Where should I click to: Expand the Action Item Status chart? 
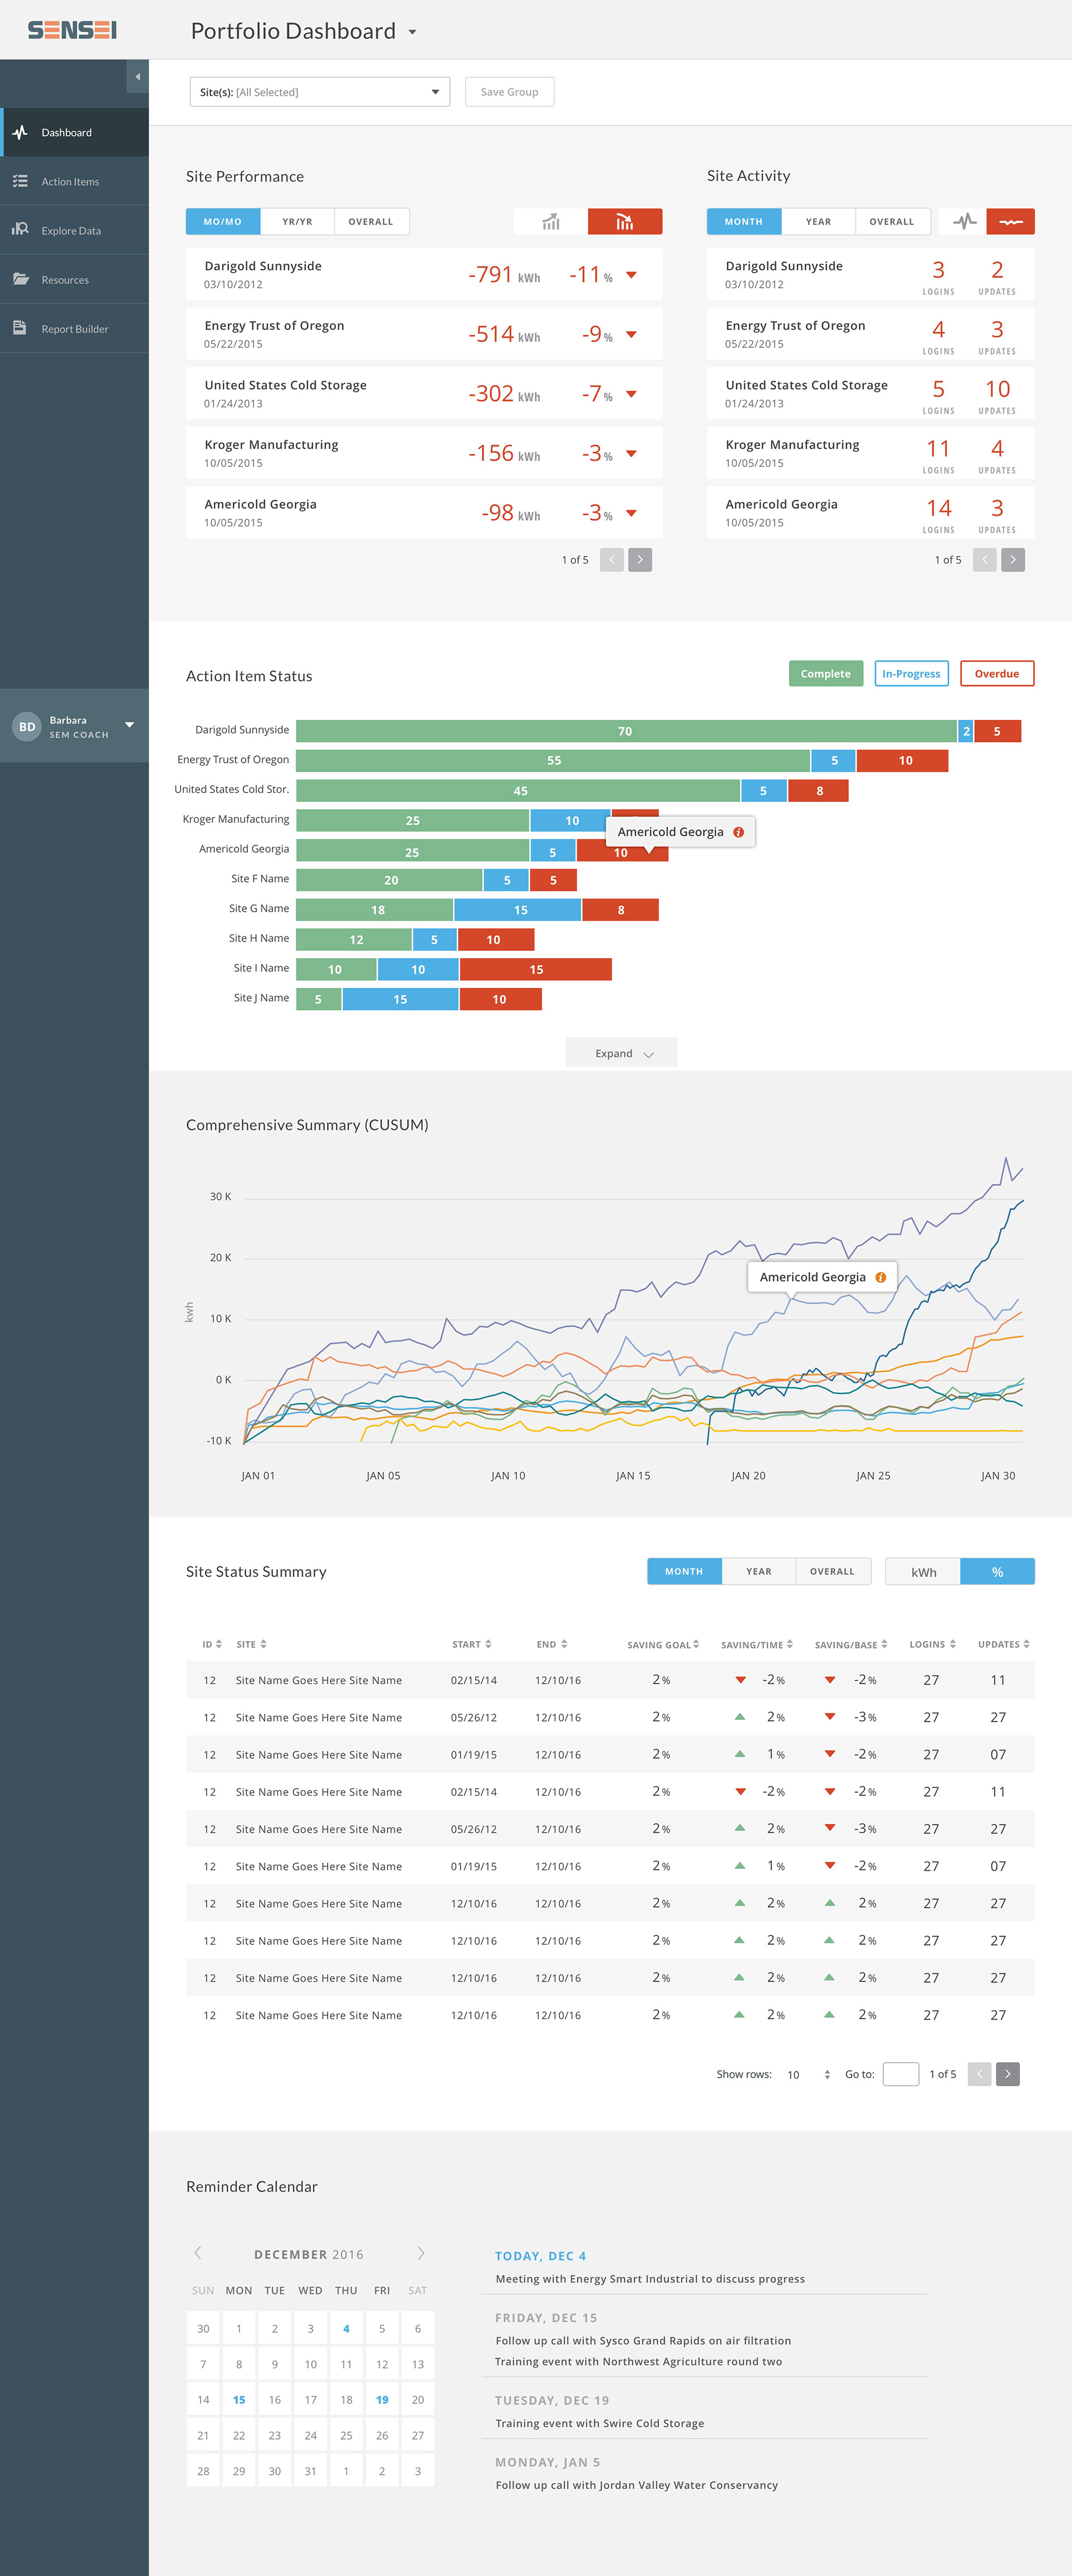coord(621,1053)
